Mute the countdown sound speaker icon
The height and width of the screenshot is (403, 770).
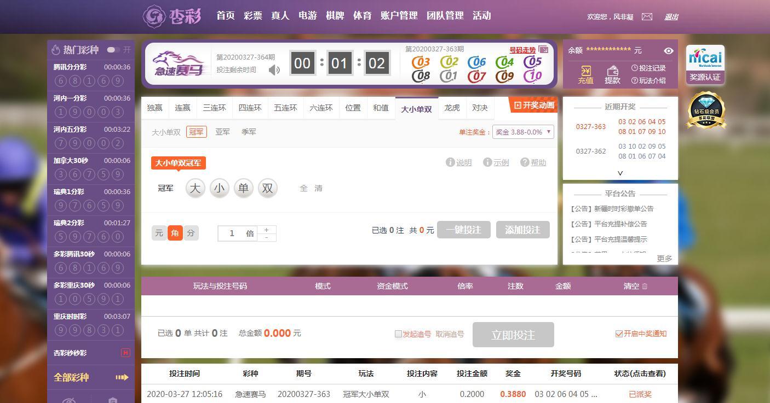(x=274, y=70)
